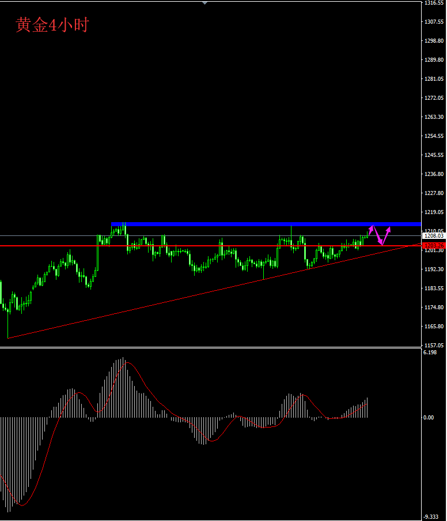This screenshot has width=447, height=521.
Task: Click the 1219.05 price axis label
Action: click(434, 212)
